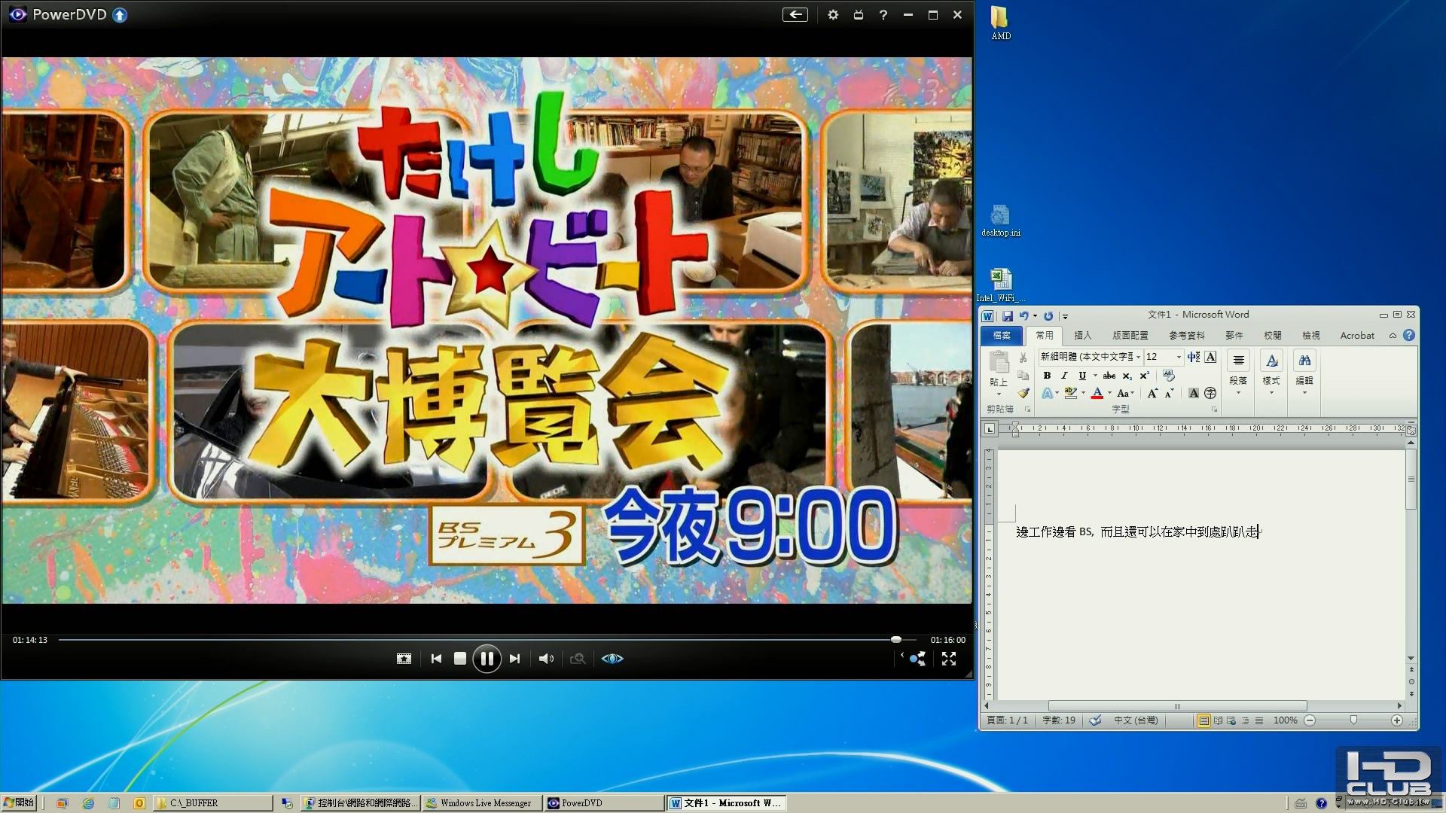The height and width of the screenshot is (813, 1446).
Task: Stop playback in PowerDVD
Action: [x=459, y=659]
